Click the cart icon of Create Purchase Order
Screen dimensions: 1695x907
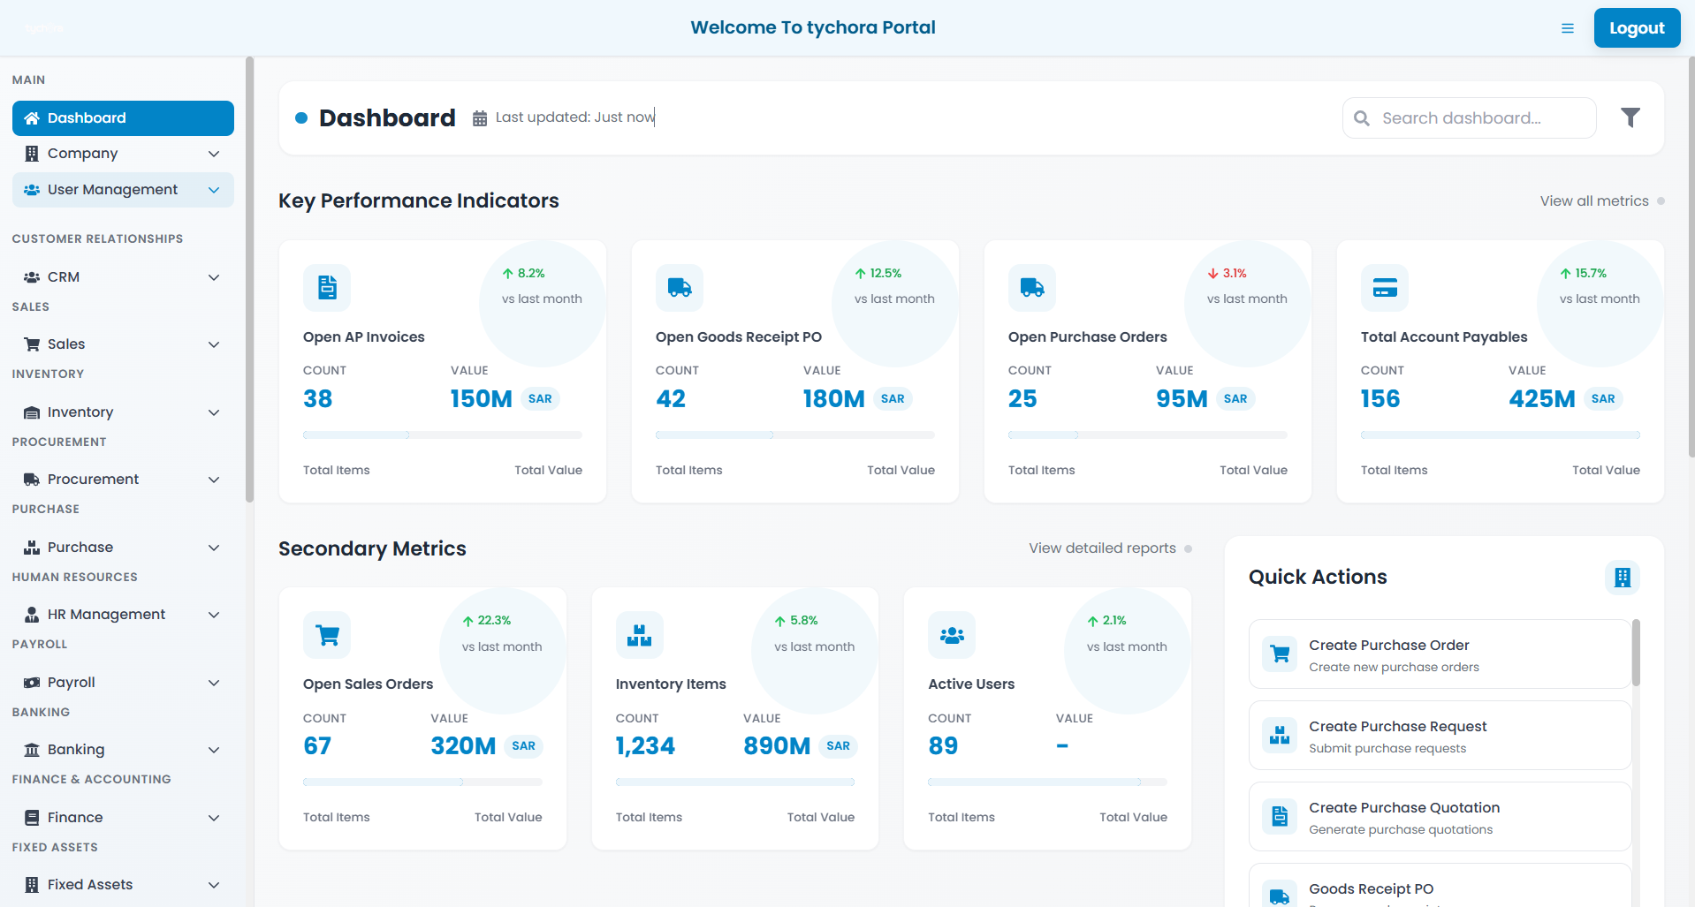1280,654
